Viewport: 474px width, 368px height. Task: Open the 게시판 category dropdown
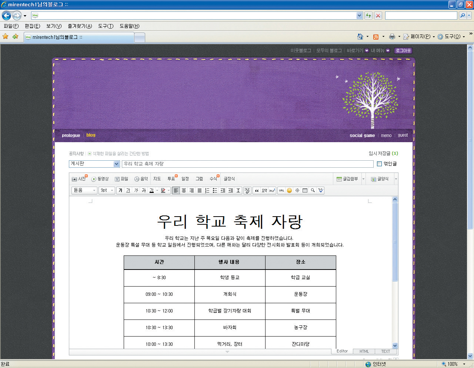tap(116, 164)
